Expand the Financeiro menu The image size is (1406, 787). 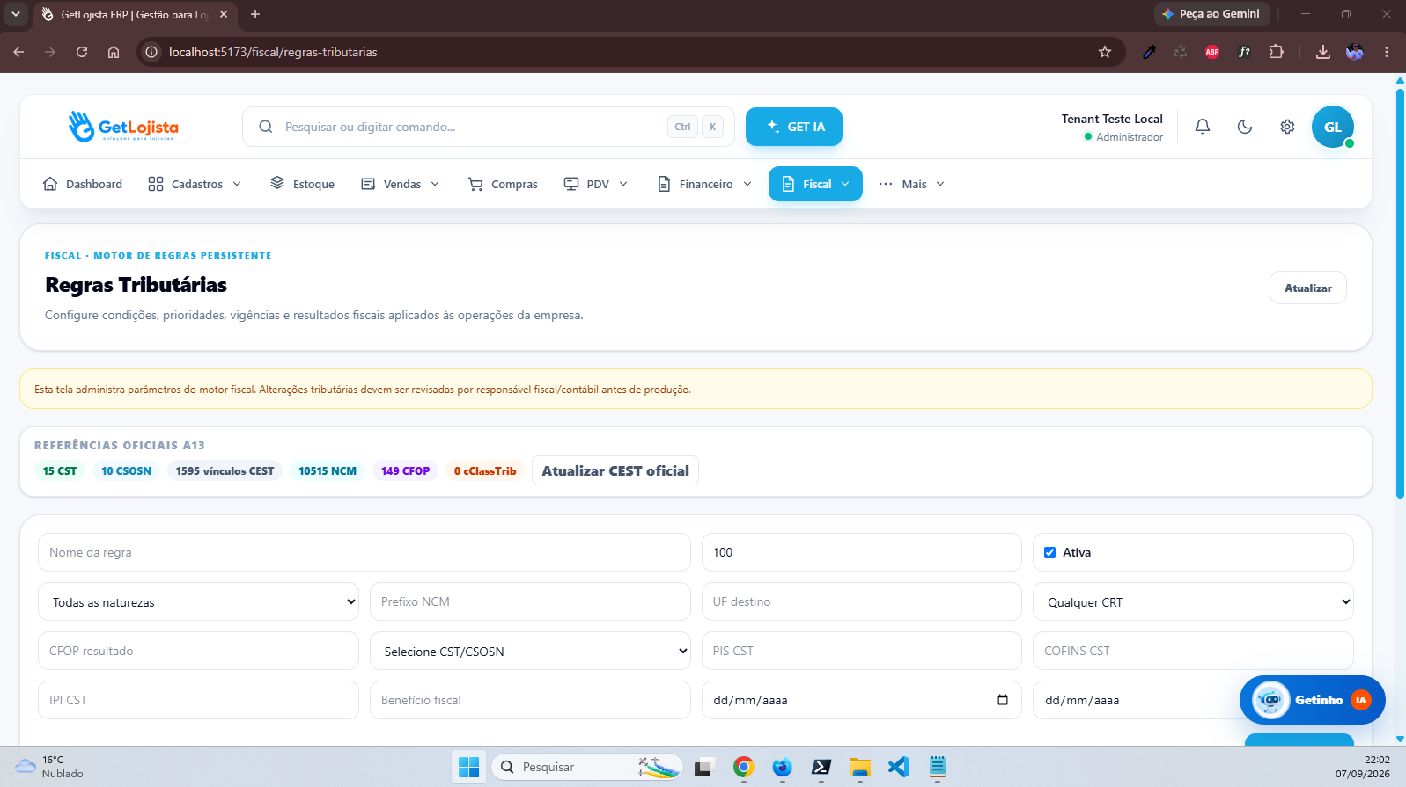tap(705, 184)
